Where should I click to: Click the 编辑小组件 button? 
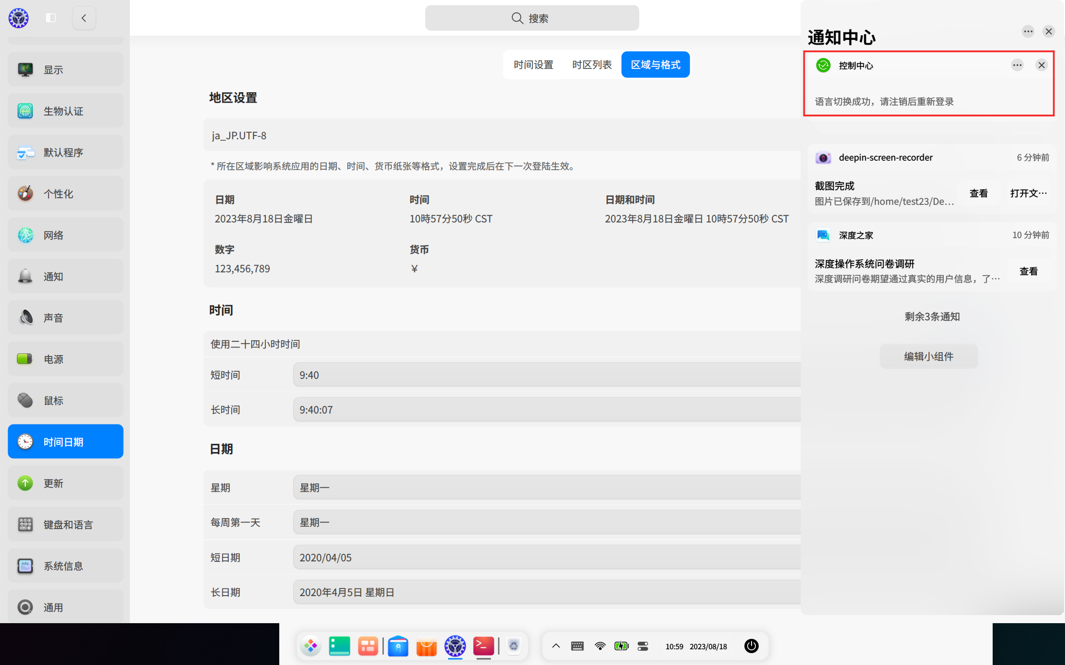click(928, 356)
